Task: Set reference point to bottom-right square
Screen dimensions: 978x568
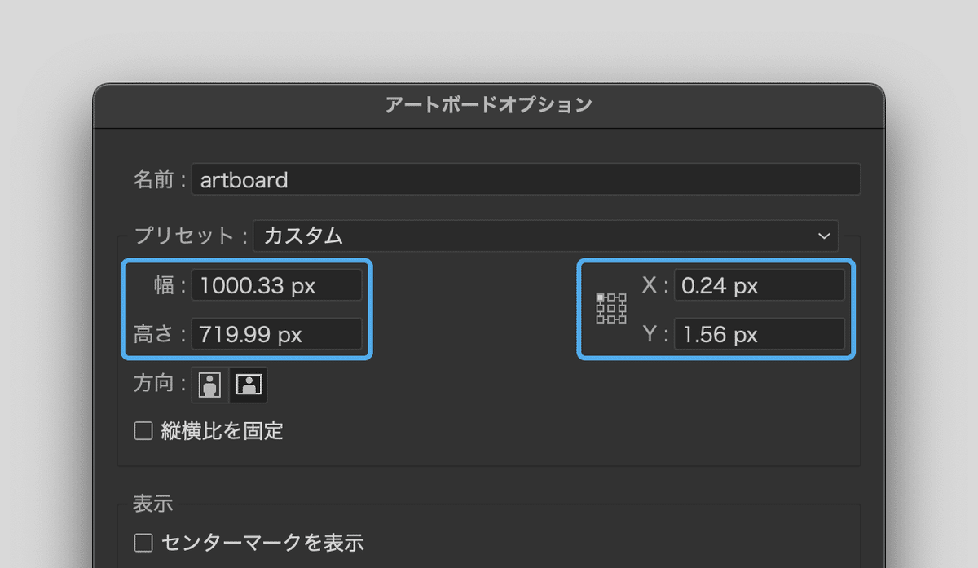Action: [x=622, y=319]
